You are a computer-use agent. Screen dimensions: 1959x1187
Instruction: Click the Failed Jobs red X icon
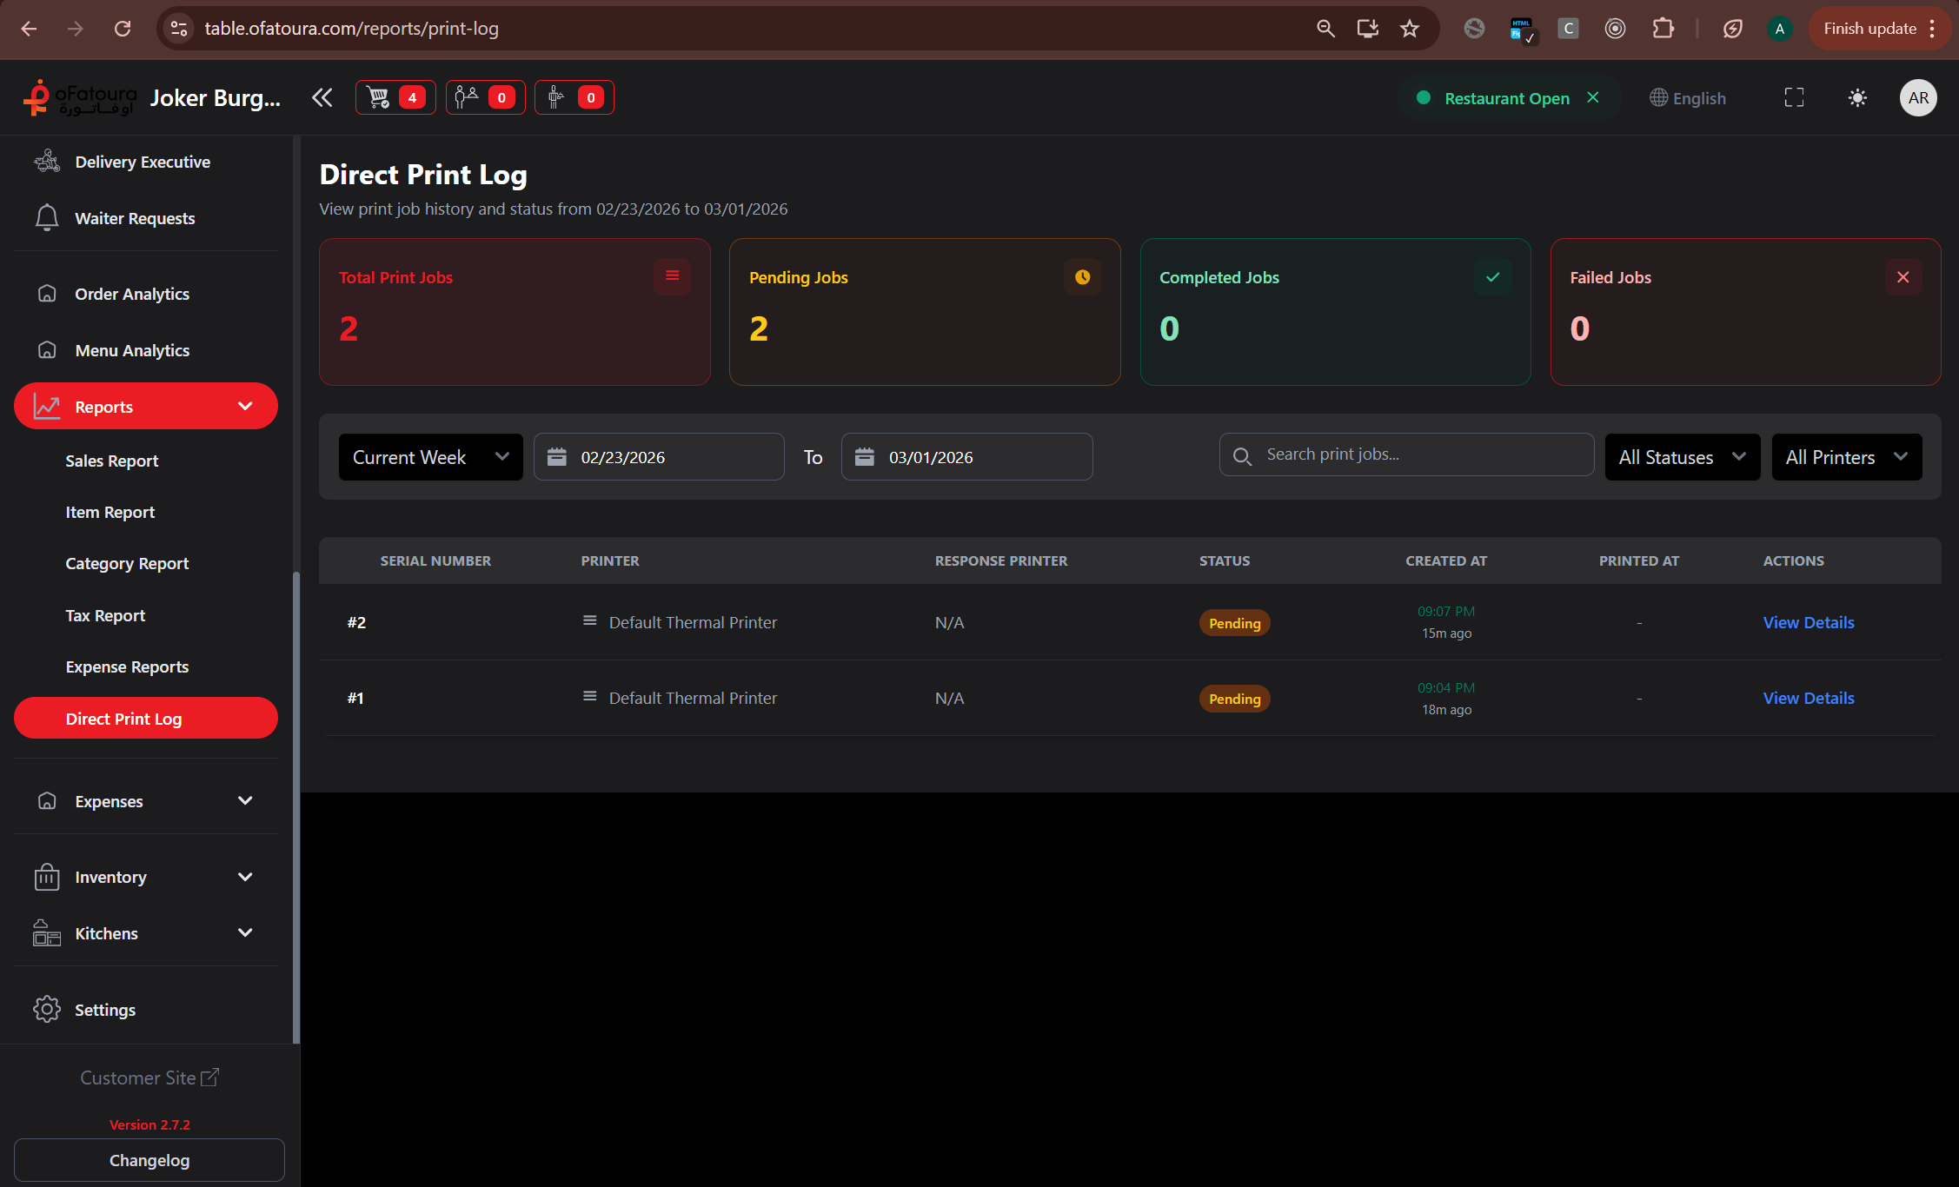(x=1903, y=277)
